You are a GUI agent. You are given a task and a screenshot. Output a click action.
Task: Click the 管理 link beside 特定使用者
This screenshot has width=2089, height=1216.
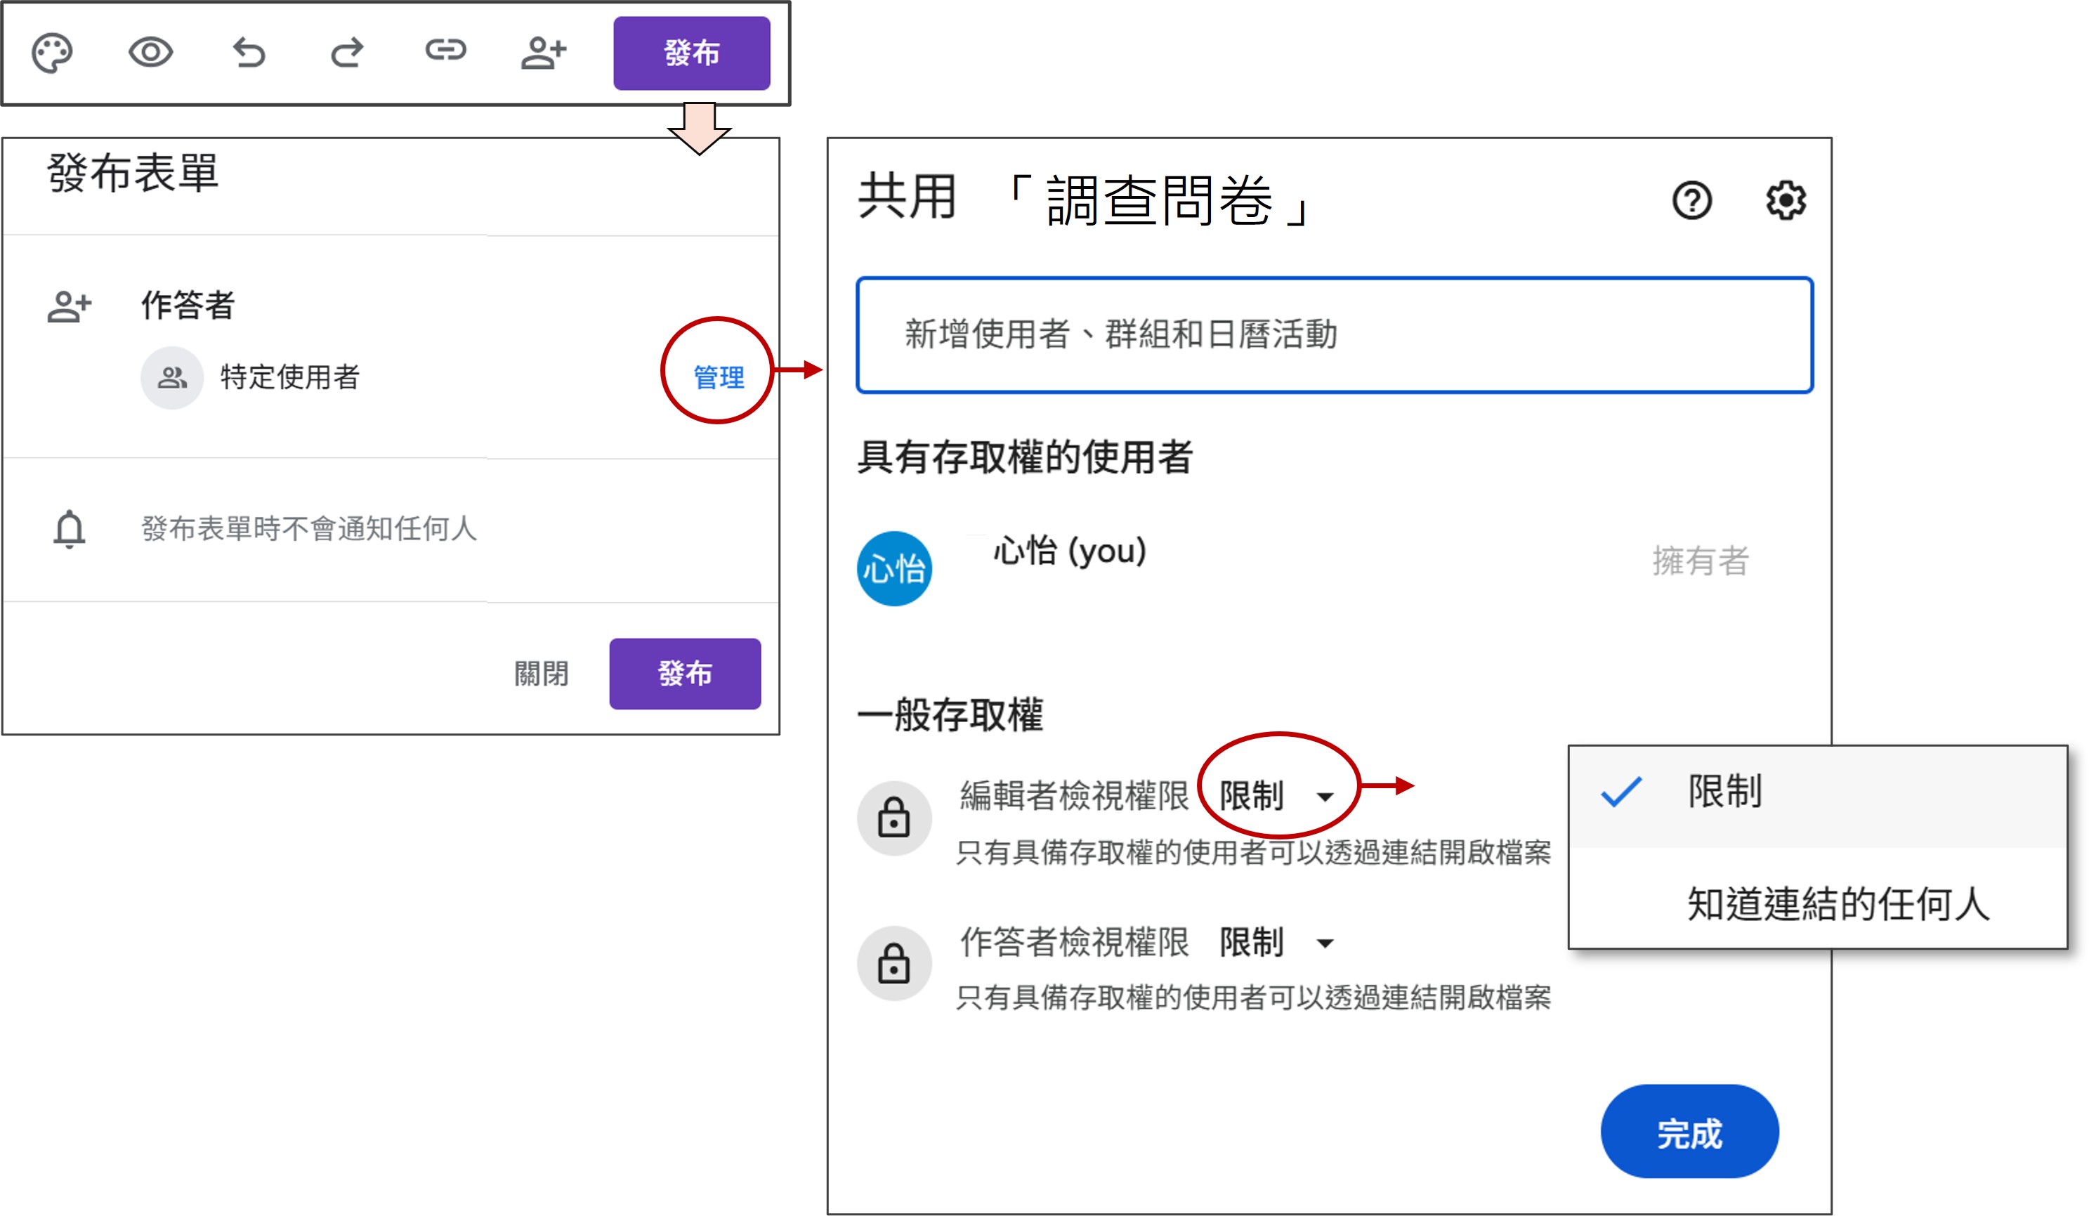click(x=718, y=377)
